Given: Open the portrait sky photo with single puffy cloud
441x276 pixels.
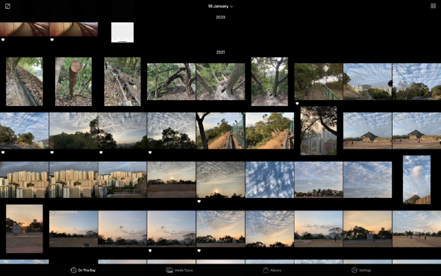Looking at the screenshot, I should [x=417, y=180].
